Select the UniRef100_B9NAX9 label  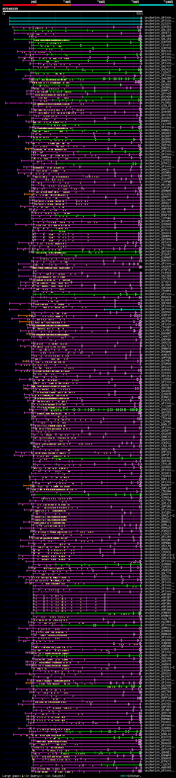[x=158, y=349]
